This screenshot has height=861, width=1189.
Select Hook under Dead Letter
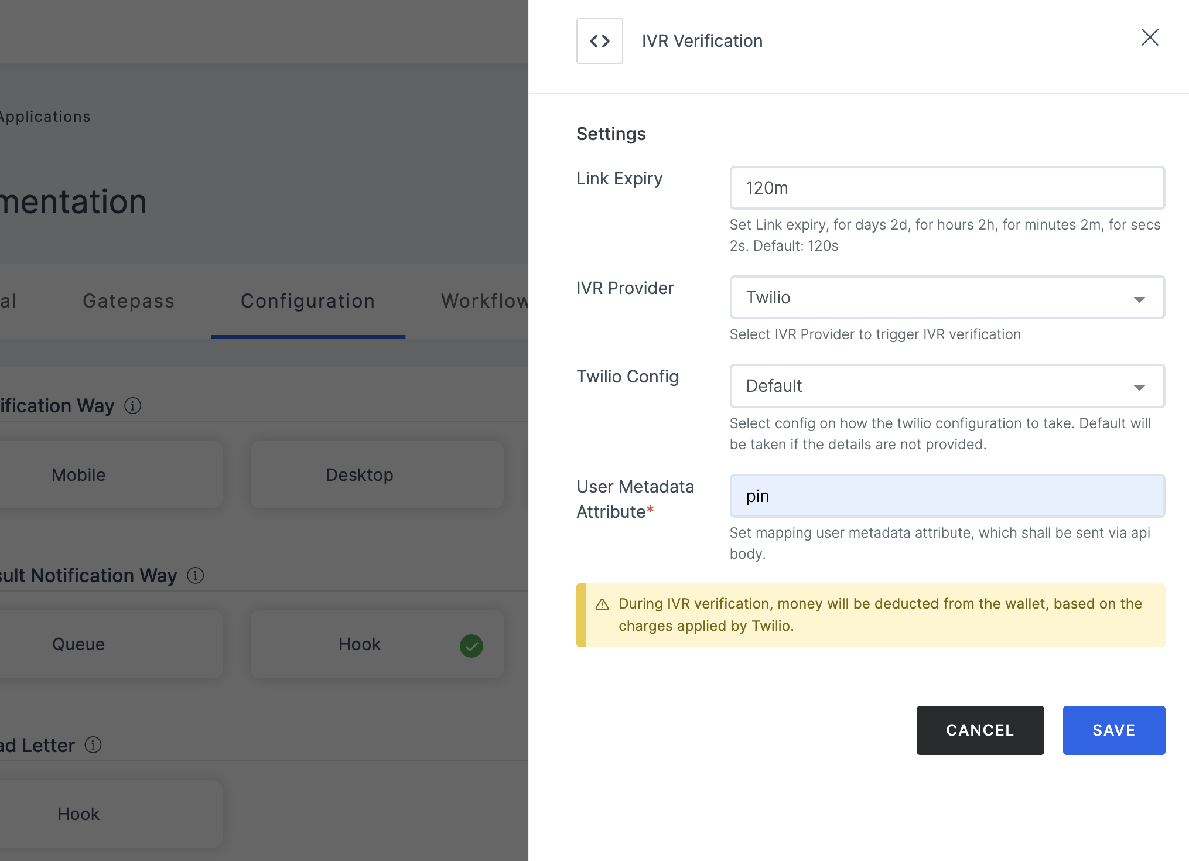tap(111, 814)
